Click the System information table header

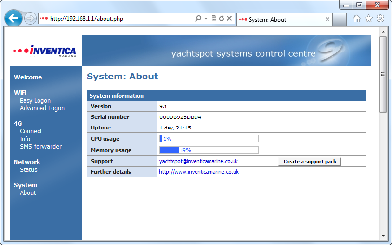point(226,96)
